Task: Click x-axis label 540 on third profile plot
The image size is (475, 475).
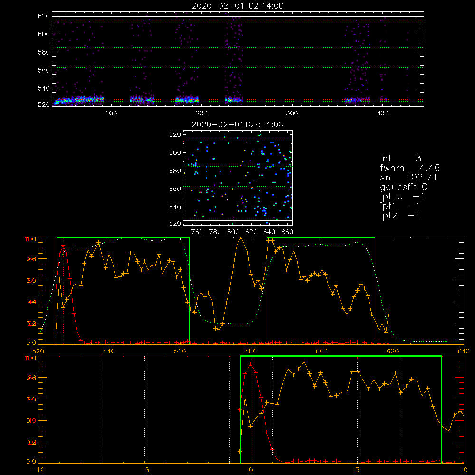Action: (109, 351)
